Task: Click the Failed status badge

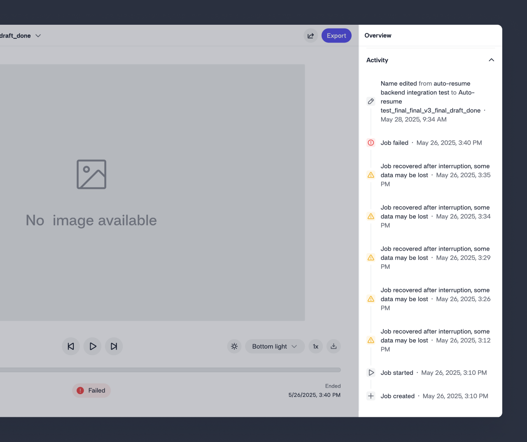Action: (x=91, y=390)
